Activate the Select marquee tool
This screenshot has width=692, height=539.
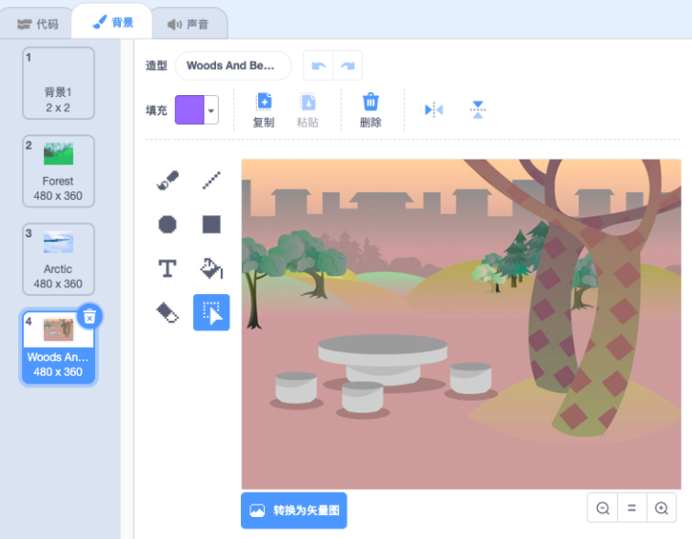[211, 312]
